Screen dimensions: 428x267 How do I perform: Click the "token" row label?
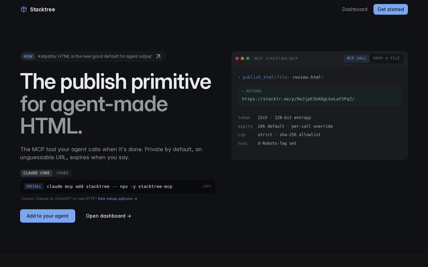click(x=244, y=118)
